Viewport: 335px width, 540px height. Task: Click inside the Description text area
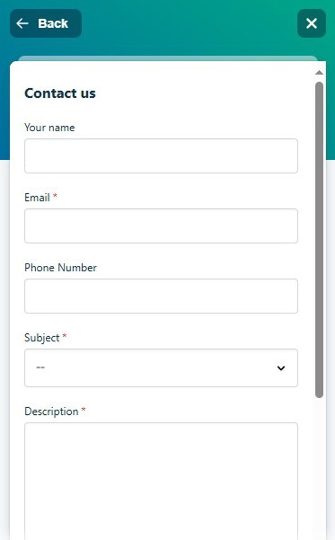pyautogui.click(x=161, y=481)
